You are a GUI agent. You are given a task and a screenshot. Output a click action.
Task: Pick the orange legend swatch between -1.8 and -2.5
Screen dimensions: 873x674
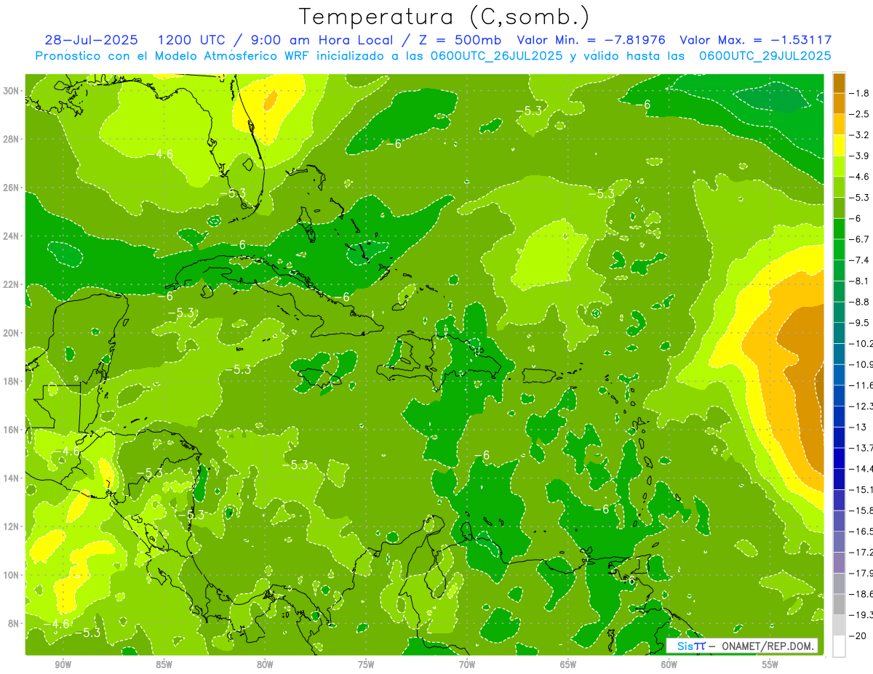point(839,103)
